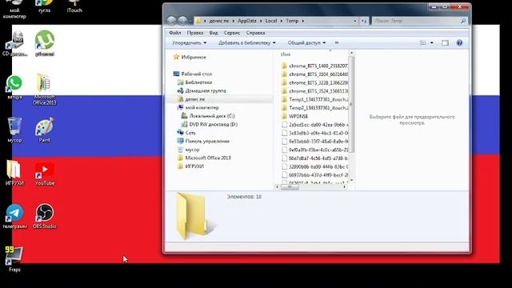Screen dimensions: 512x288
Task: Open the ИГРУХИ desktop folder
Action: [14, 173]
